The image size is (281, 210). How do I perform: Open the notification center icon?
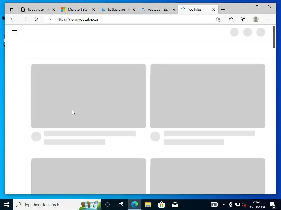click(x=272, y=205)
